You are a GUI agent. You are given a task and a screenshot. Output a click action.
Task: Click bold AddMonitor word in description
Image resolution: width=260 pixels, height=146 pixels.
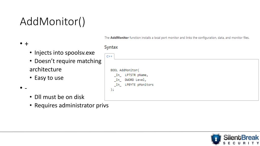click(119, 38)
